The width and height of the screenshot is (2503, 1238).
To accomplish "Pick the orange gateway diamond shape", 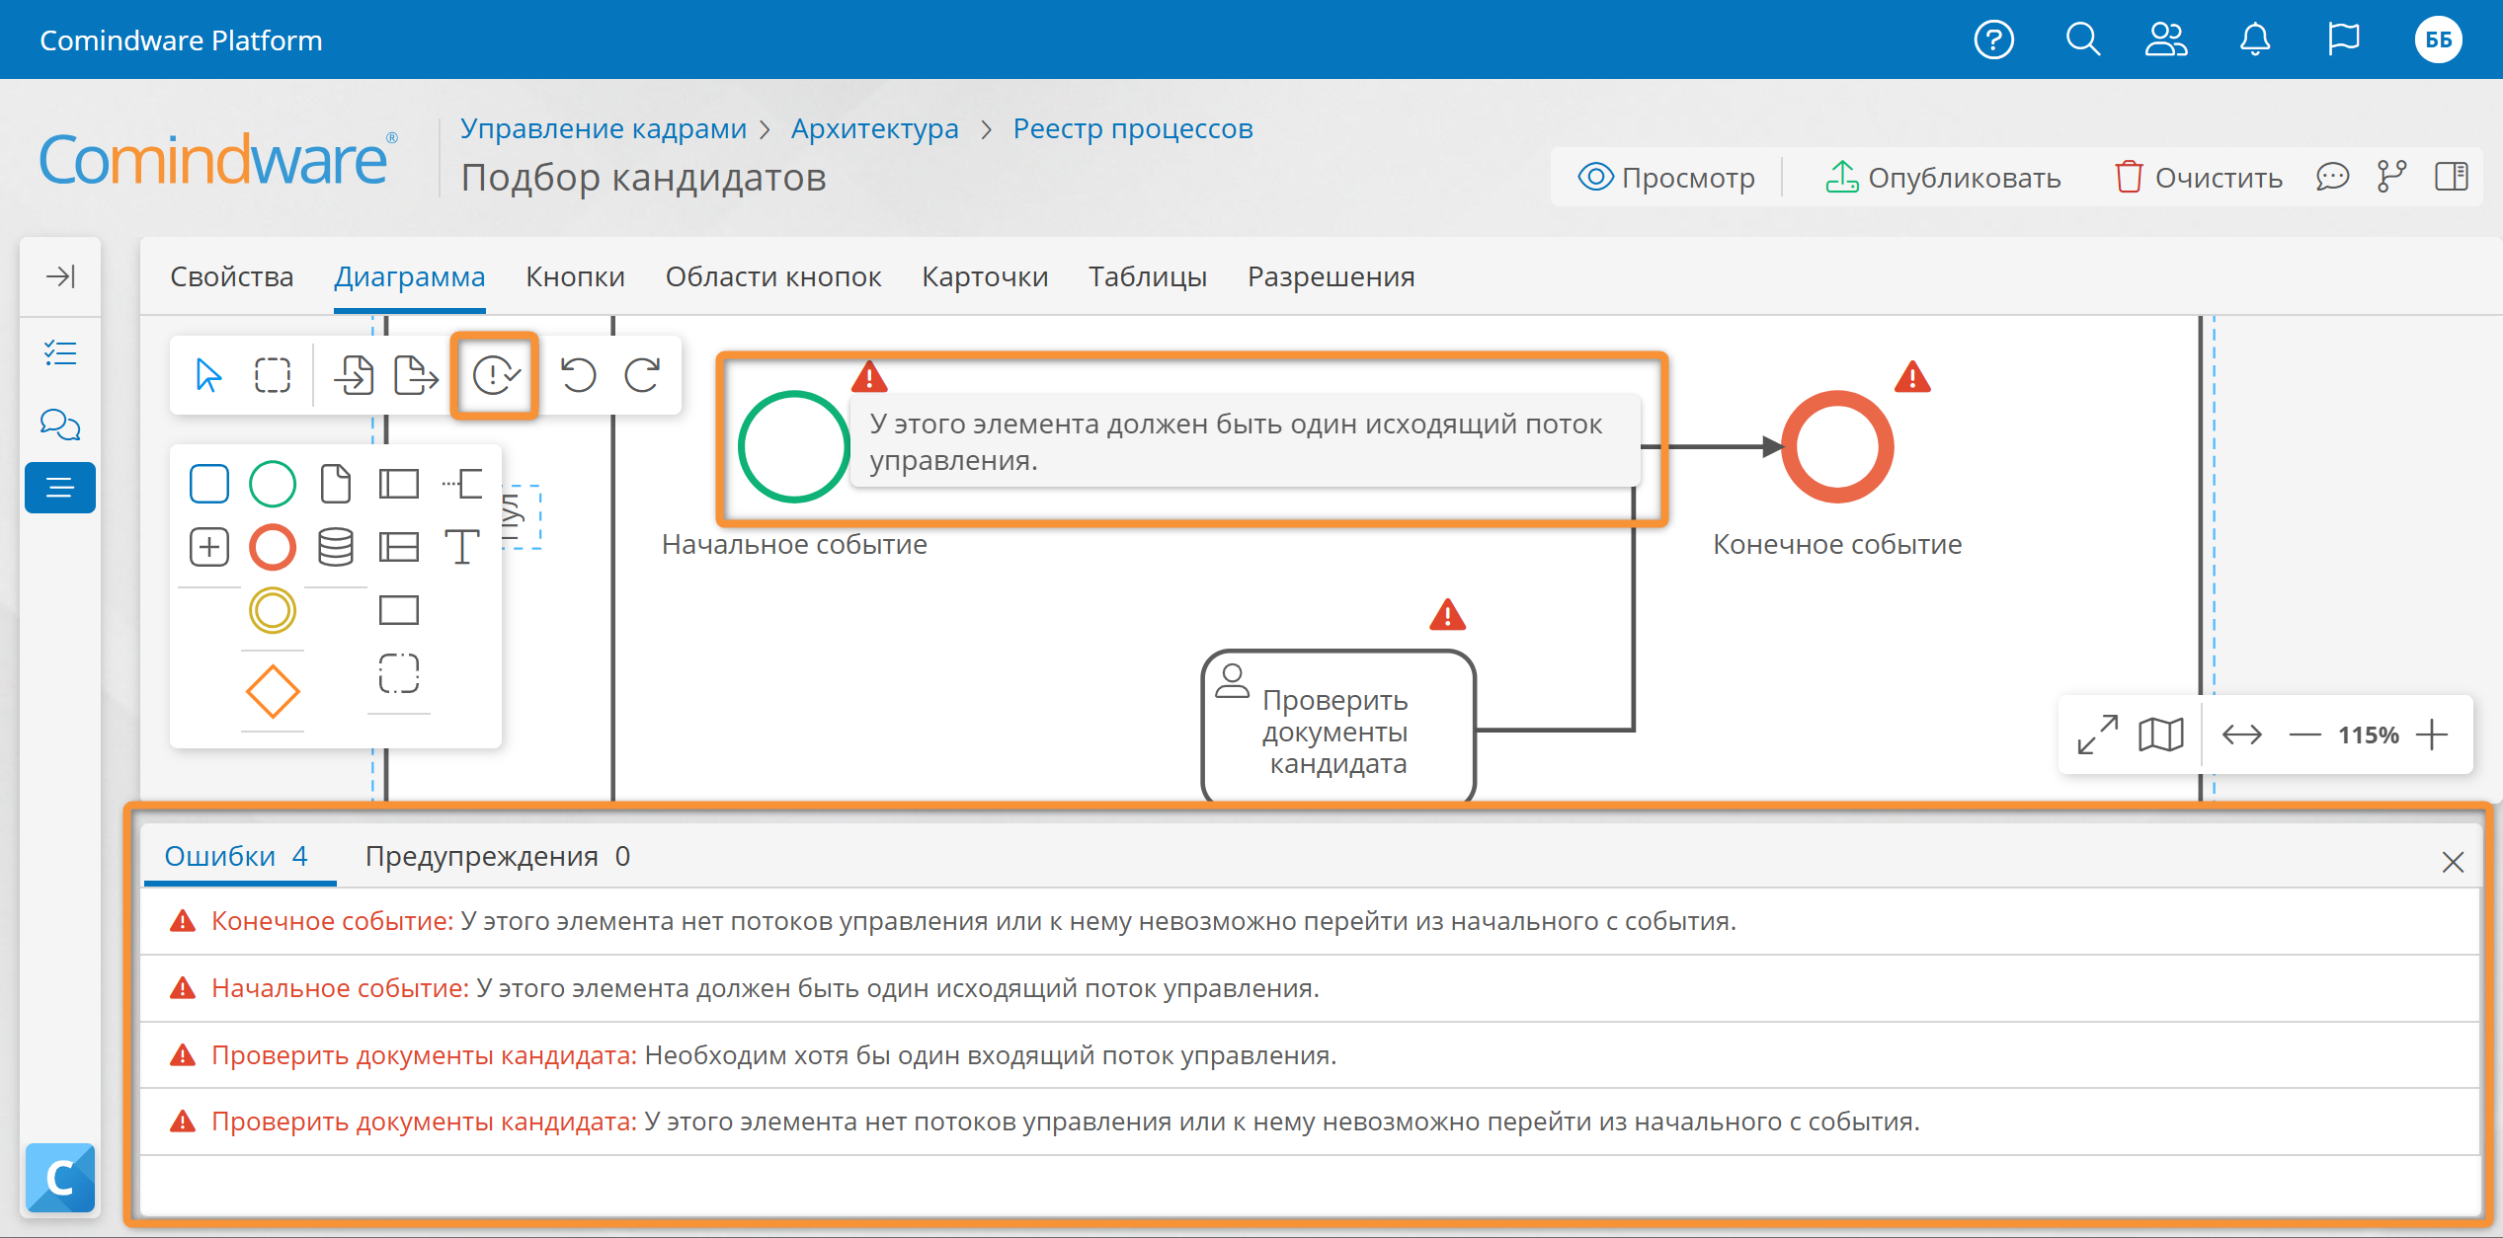I will (x=273, y=691).
